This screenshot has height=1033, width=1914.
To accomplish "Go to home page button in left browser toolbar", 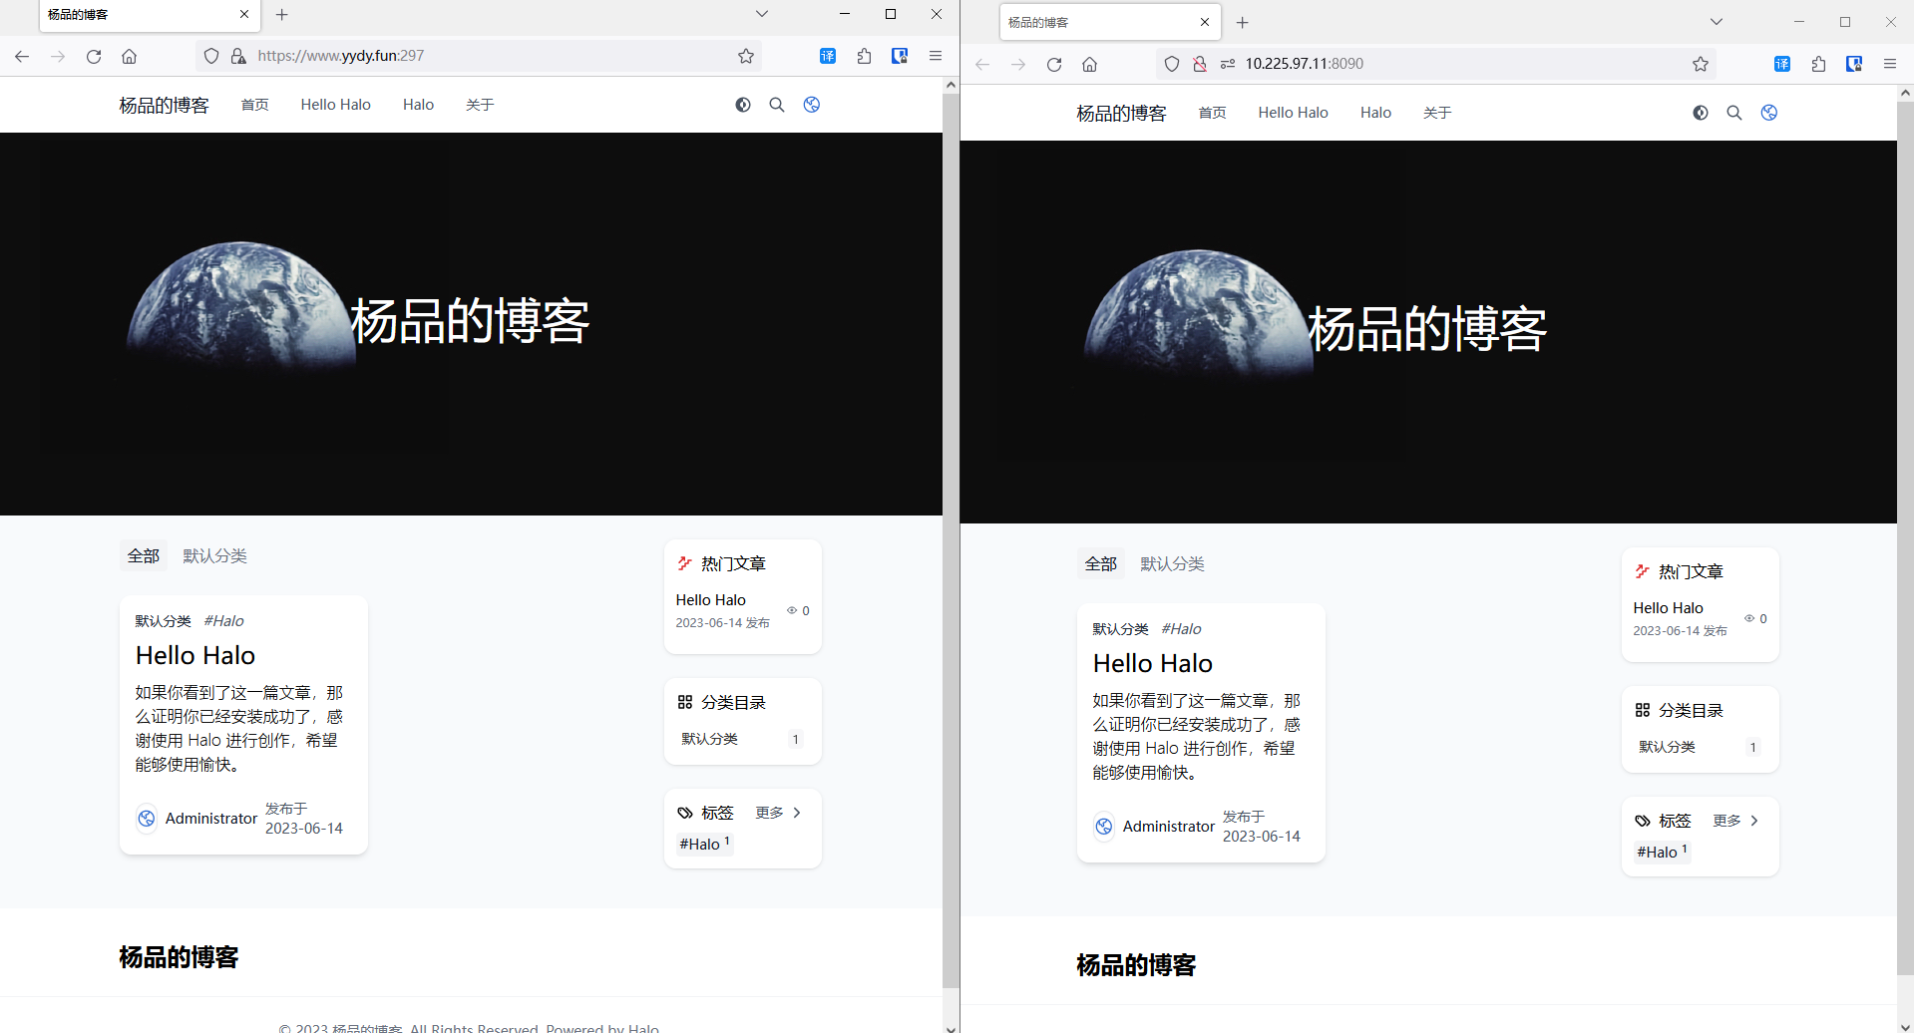I will pyautogui.click(x=130, y=56).
